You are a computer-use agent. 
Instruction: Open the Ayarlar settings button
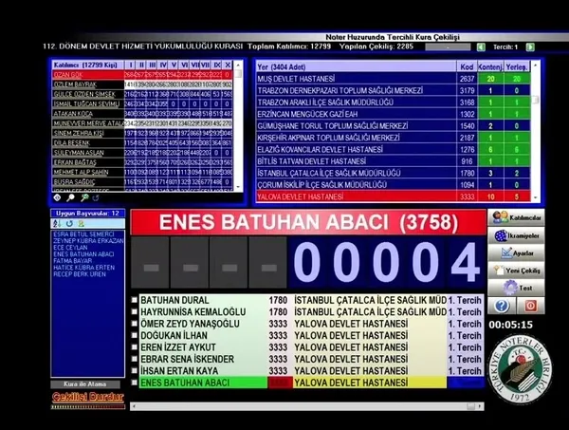[516, 252]
